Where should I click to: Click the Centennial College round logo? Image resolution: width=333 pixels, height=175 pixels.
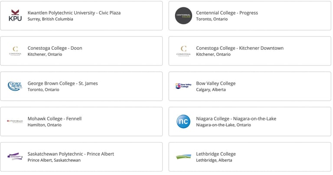(183, 16)
